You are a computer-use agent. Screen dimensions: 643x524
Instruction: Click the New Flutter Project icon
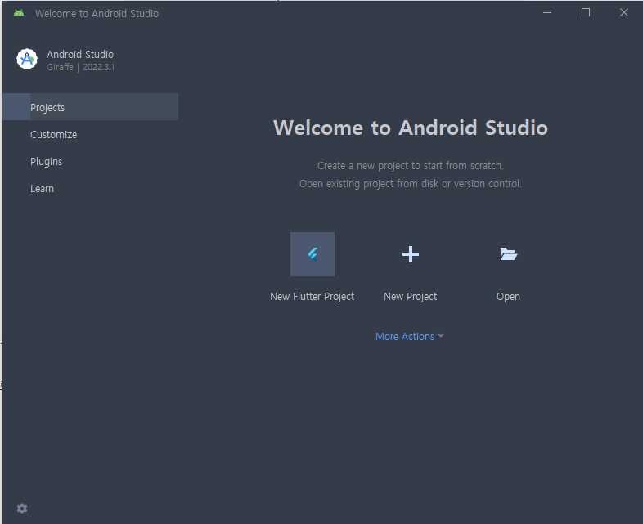click(x=313, y=254)
